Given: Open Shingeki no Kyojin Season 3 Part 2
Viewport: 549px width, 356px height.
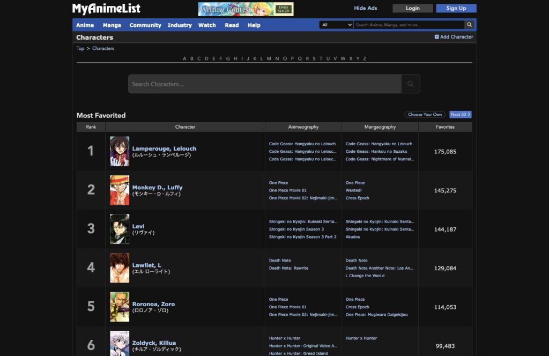Looking at the screenshot, I should [302, 237].
